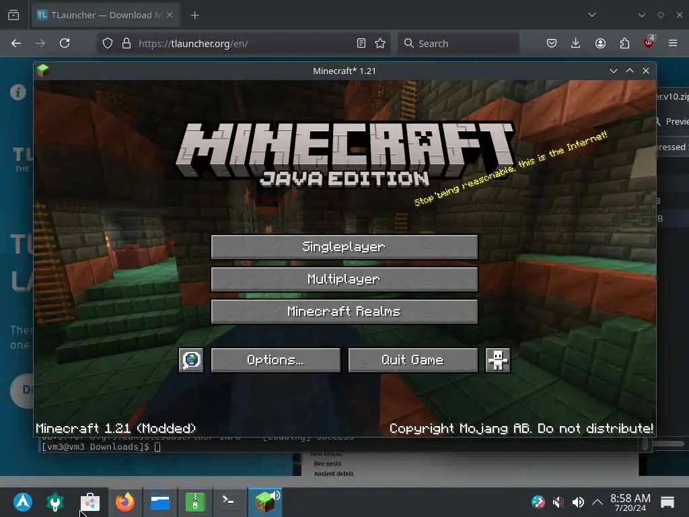Go forward in Firefox browser
The height and width of the screenshot is (517, 689).
tap(40, 43)
